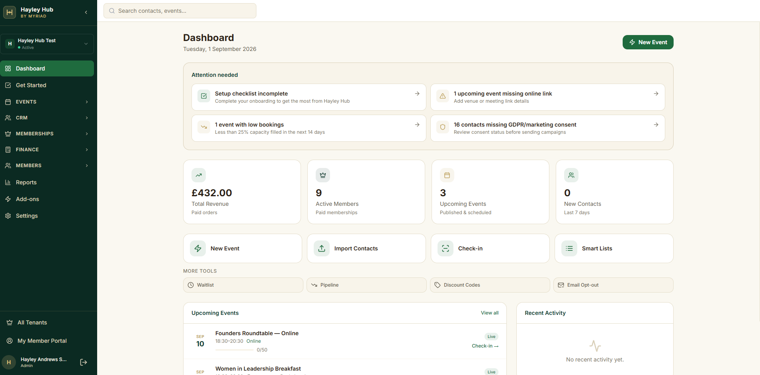The height and width of the screenshot is (375, 760).
Task: Click the New Event quick action card
Action: point(242,248)
